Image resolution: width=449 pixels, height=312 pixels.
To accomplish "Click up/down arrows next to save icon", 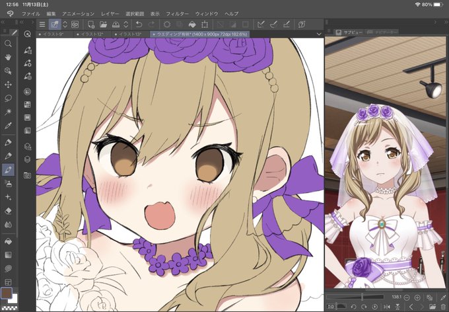I will click(125, 24).
